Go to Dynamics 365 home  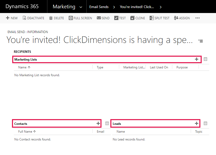point(22,7)
